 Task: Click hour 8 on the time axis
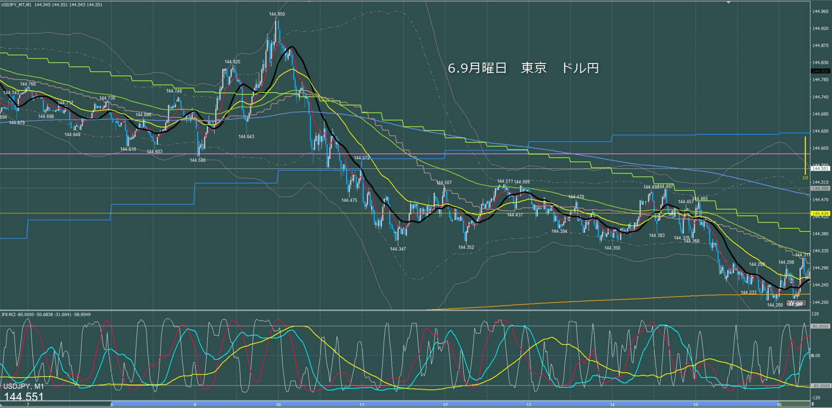[112, 405]
